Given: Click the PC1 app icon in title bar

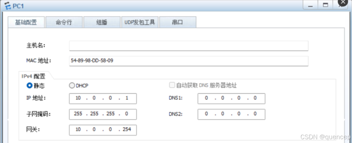Looking at the screenshot, I should coord(8,6).
